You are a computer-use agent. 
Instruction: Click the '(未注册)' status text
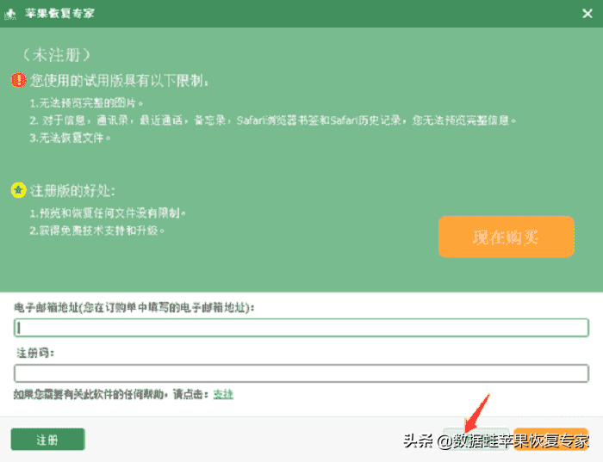click(57, 55)
